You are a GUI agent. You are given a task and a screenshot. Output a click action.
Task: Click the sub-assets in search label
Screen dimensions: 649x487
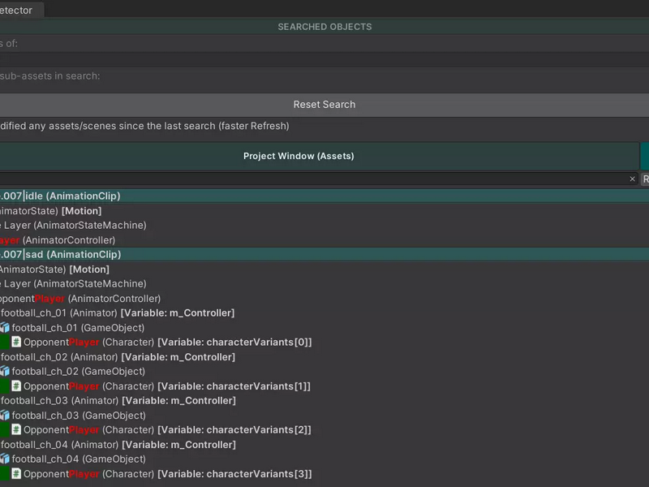tap(50, 76)
